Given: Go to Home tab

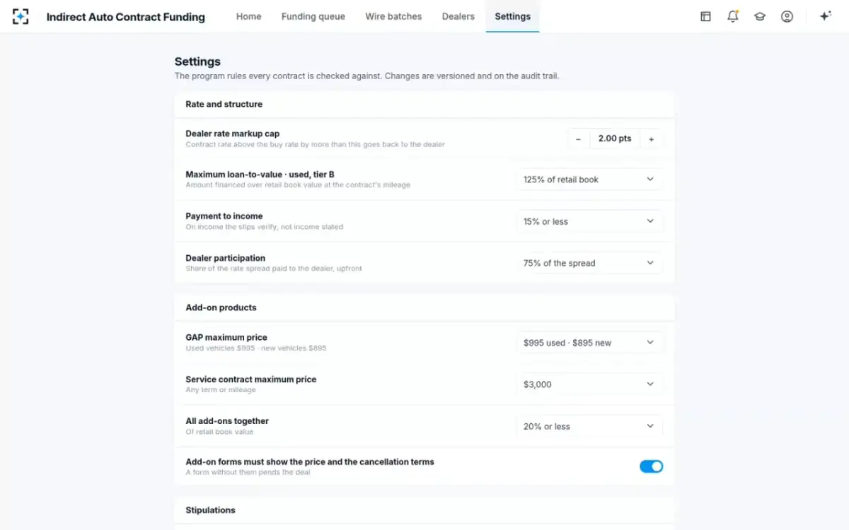Looking at the screenshot, I should (248, 16).
